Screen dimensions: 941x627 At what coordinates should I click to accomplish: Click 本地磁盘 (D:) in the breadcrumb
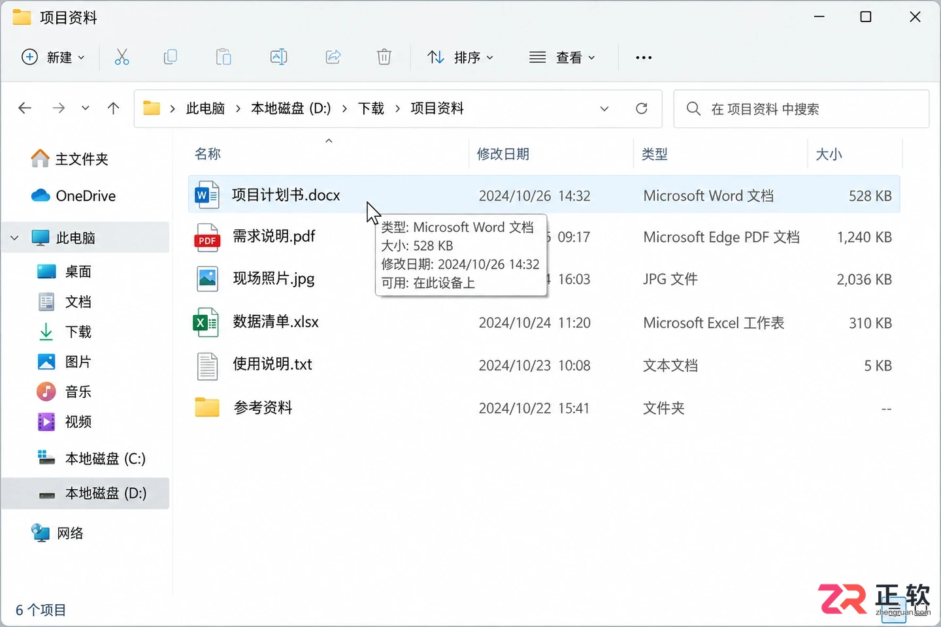pyautogui.click(x=291, y=108)
